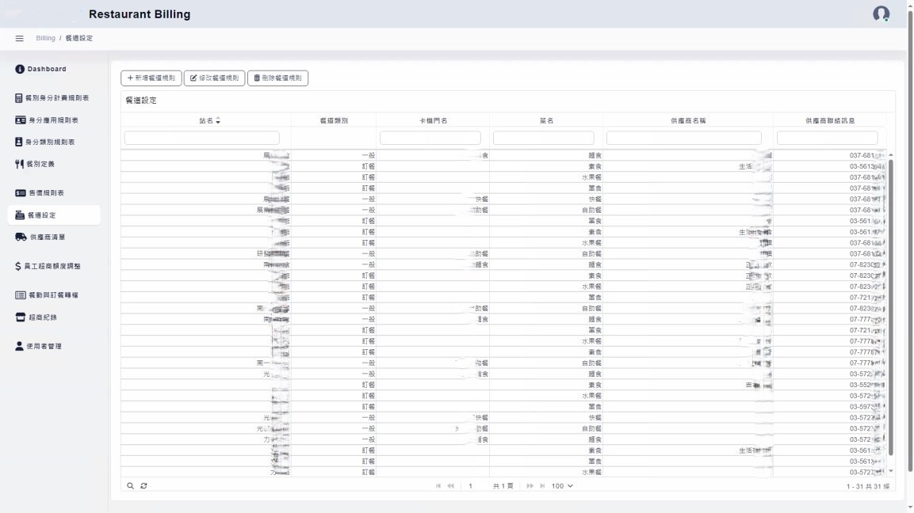This screenshot has width=914, height=513.
Task: Open the rows-per-page 100 dropdown
Action: (562, 486)
